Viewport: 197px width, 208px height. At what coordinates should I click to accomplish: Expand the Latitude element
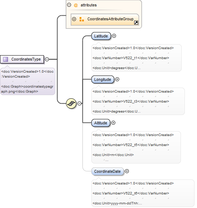pos(114,36)
